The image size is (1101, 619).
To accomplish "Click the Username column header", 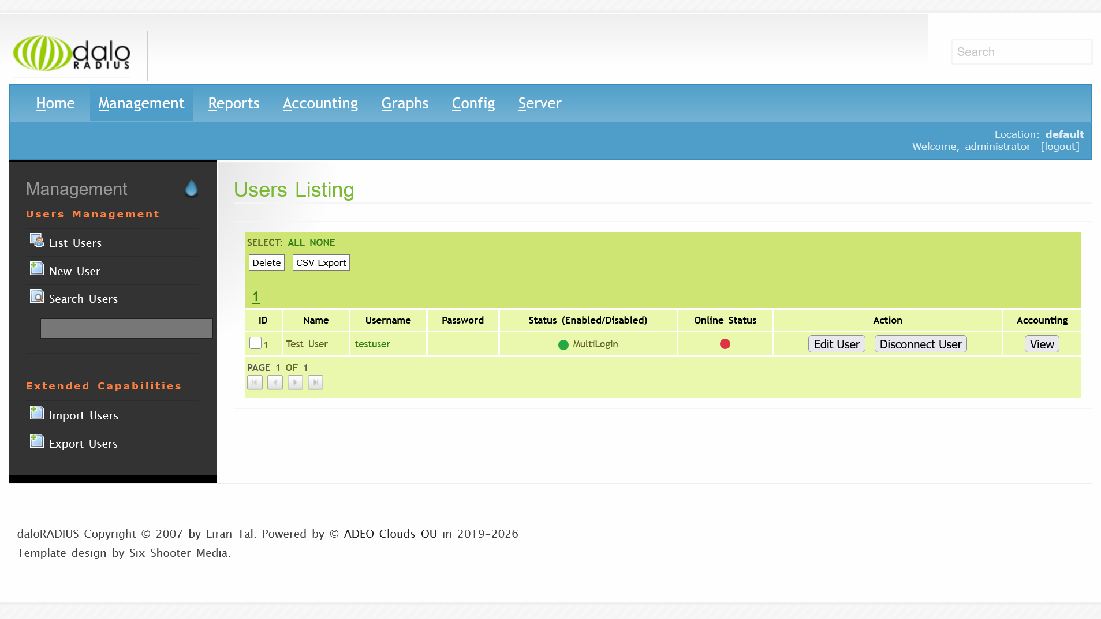I will [x=388, y=320].
